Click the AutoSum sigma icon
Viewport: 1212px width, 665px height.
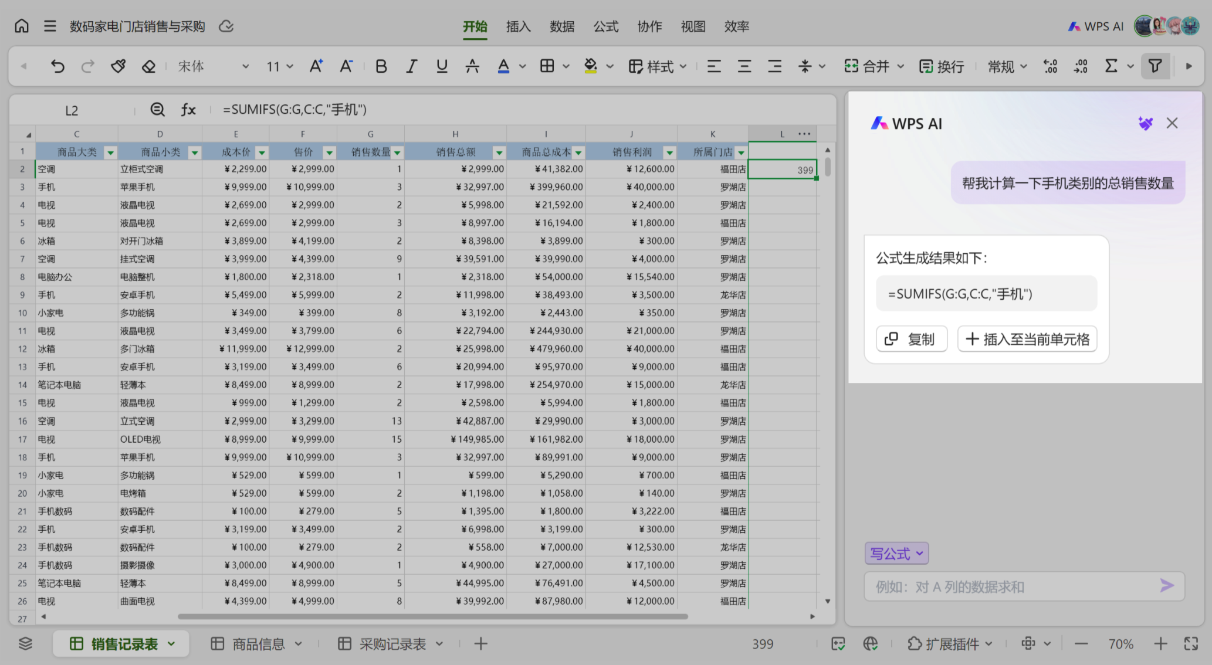point(1111,66)
